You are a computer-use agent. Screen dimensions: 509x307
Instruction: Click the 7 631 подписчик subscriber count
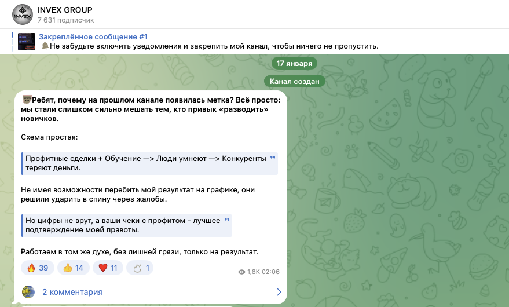point(65,20)
